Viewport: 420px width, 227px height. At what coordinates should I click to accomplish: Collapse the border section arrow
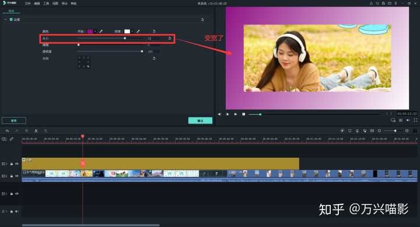[5, 20]
